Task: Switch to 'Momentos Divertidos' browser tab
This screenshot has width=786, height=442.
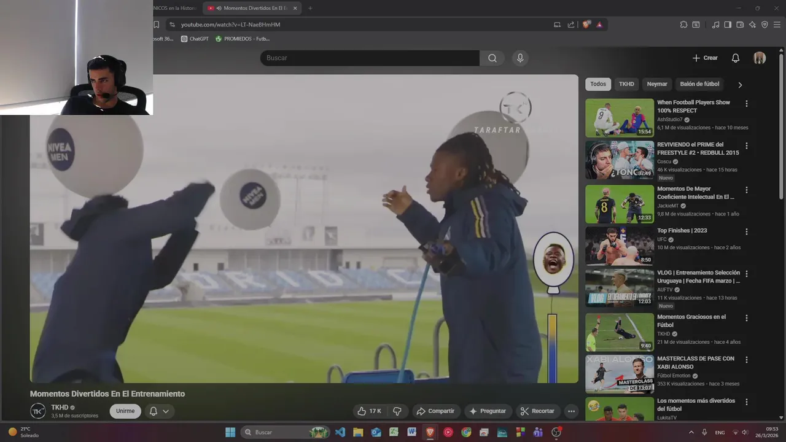Action: tap(252, 8)
